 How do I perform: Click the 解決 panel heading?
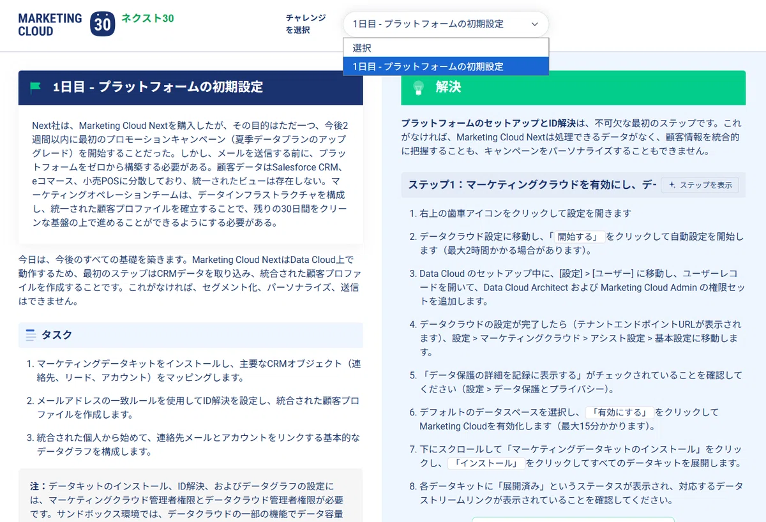448,87
